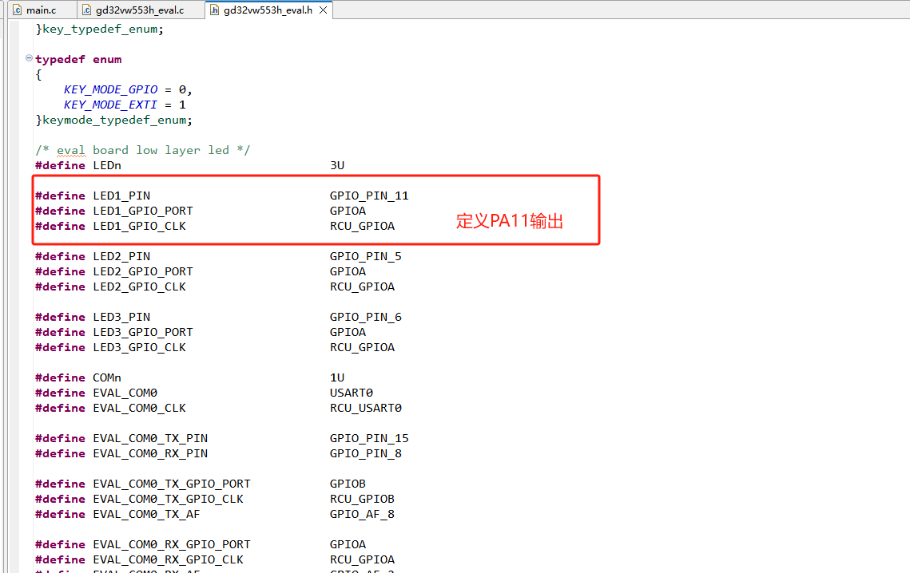This screenshot has width=910, height=573.
Task: Click on KEY_MODE_EXTI enum member
Action: (110, 105)
